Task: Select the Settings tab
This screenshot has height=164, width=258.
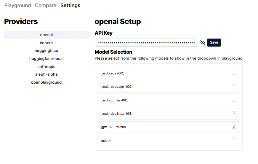Action: click(x=70, y=5)
